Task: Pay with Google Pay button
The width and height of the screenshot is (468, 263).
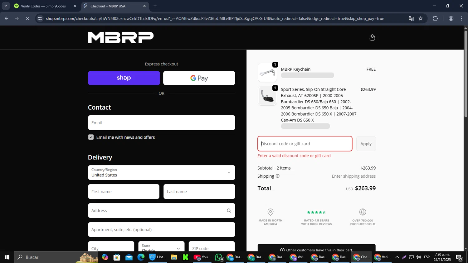Action: pyautogui.click(x=199, y=78)
